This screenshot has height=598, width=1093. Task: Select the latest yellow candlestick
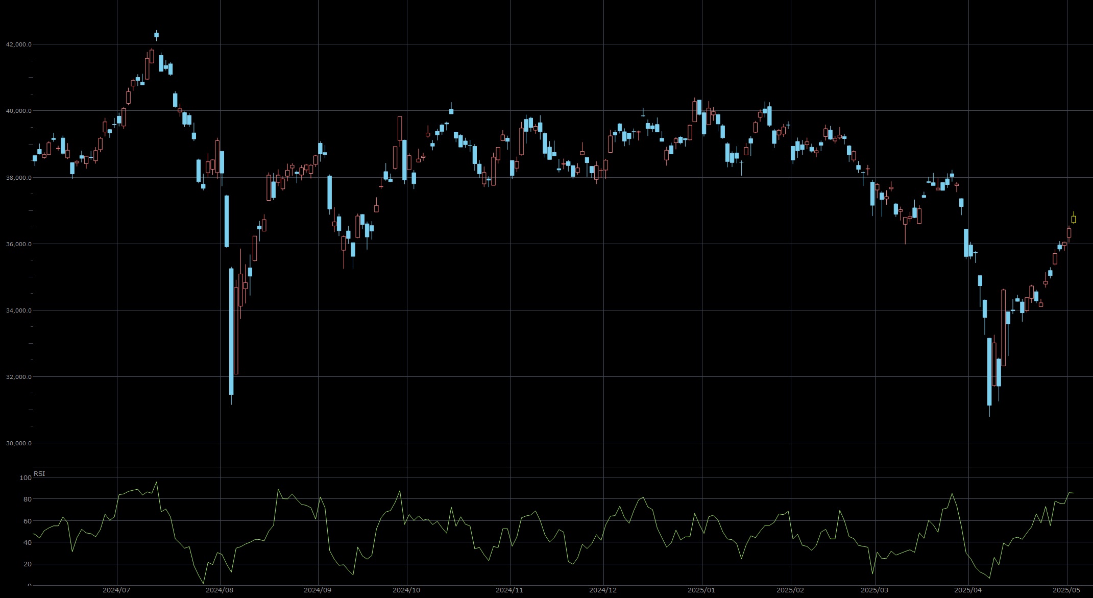point(1074,219)
